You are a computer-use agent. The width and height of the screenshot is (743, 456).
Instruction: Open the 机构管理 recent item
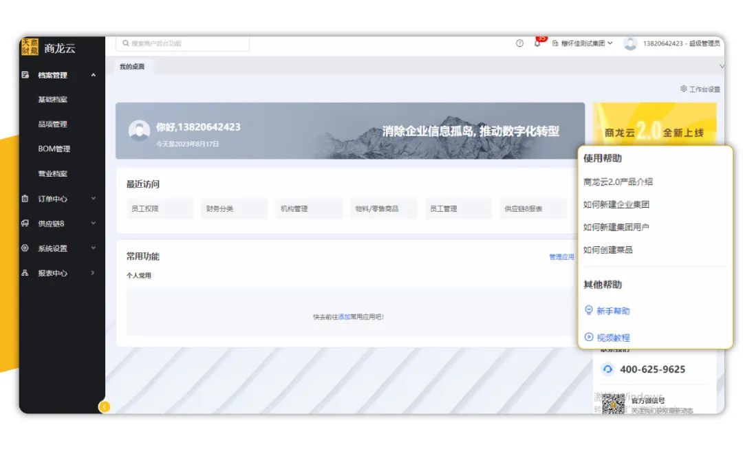pyautogui.click(x=309, y=208)
